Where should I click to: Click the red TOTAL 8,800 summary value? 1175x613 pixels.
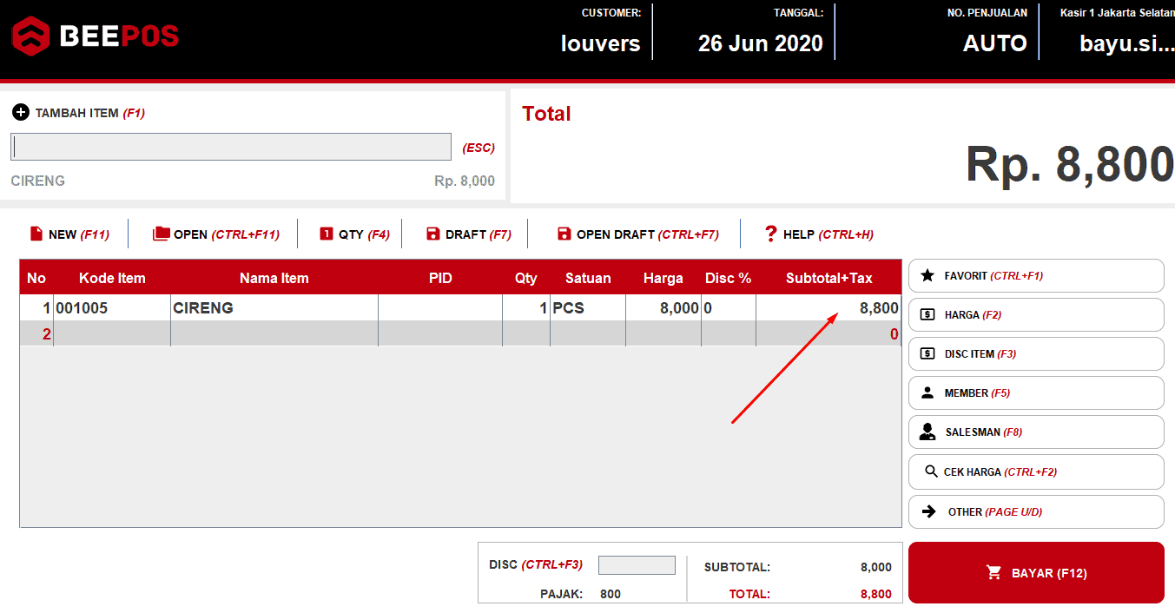(x=875, y=594)
